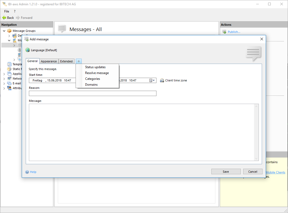Click the Publish action icon
The height and width of the screenshot is (213, 288).
click(x=224, y=32)
